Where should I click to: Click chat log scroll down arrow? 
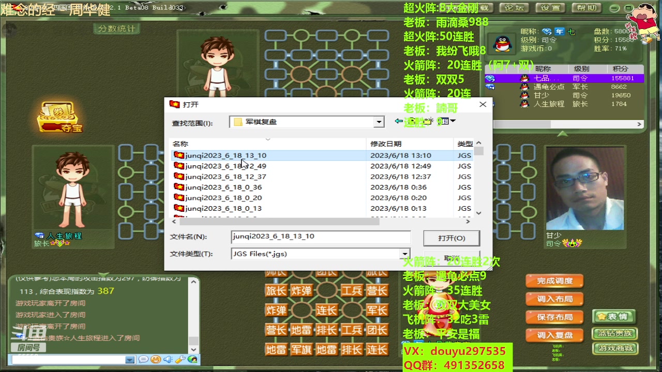[x=193, y=349]
